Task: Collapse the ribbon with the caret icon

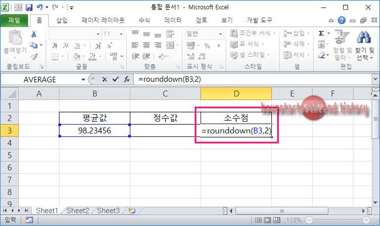Action: tap(331, 20)
